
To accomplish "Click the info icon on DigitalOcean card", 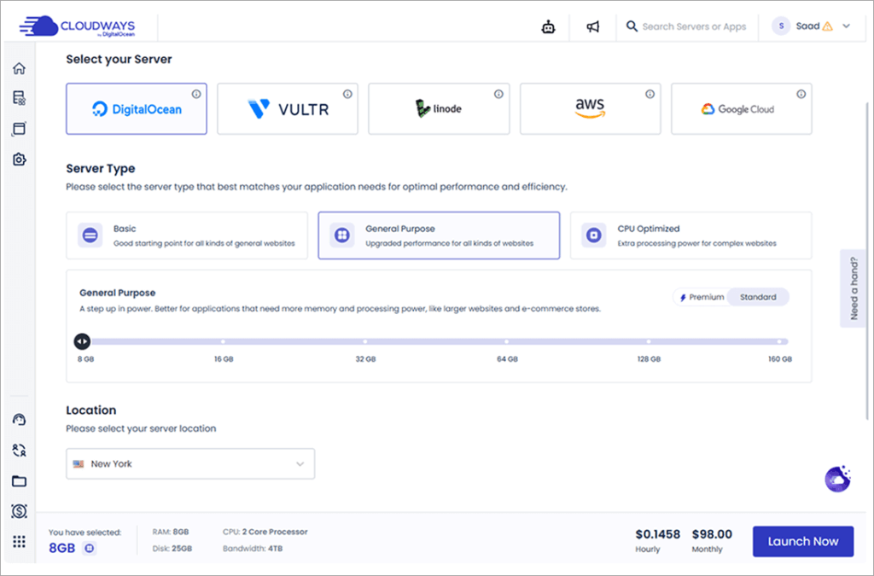I will click(x=195, y=94).
